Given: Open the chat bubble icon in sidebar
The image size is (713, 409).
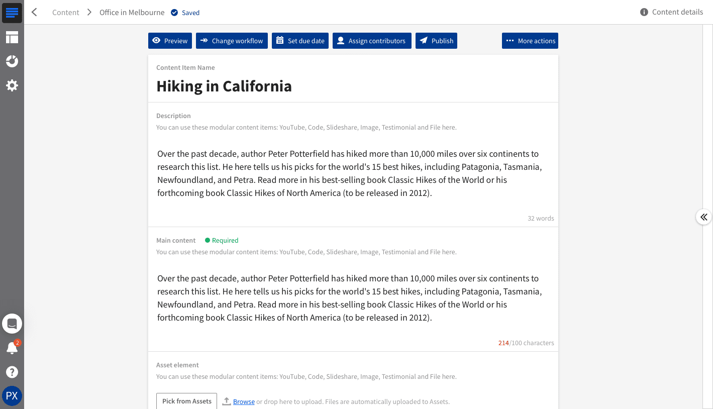Looking at the screenshot, I should tap(12, 324).
